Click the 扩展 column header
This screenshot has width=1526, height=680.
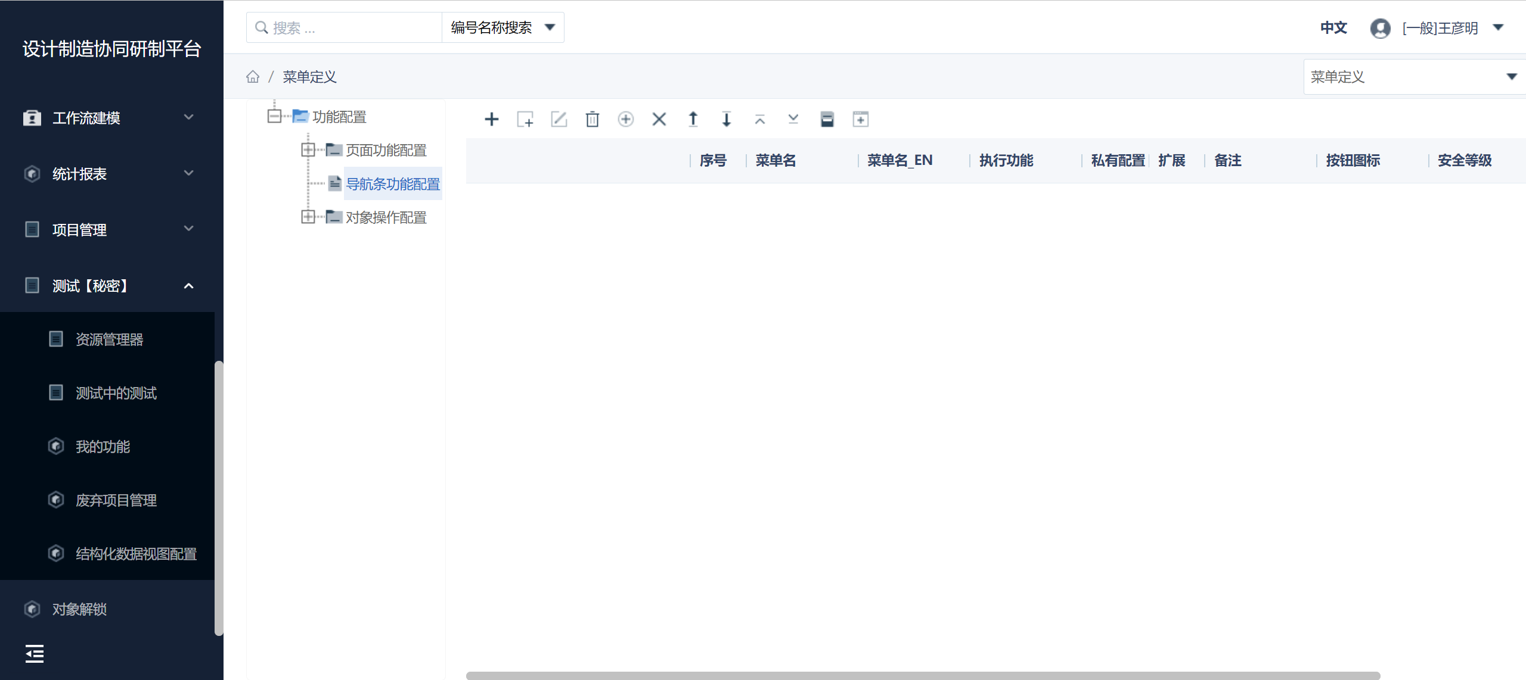coord(1171,160)
